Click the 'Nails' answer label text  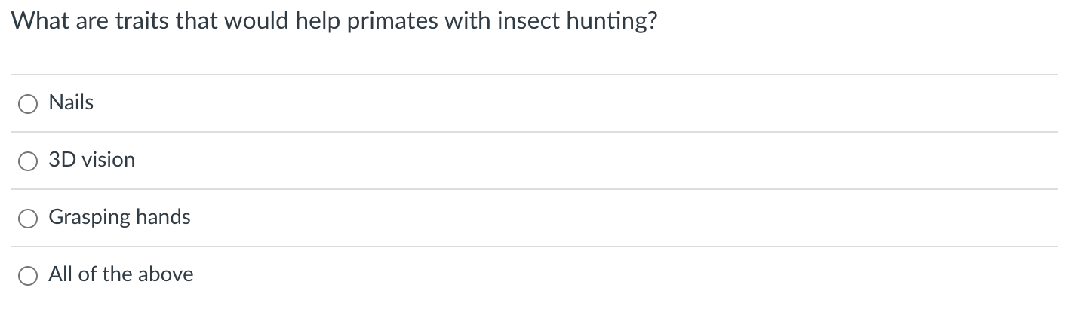(x=71, y=102)
